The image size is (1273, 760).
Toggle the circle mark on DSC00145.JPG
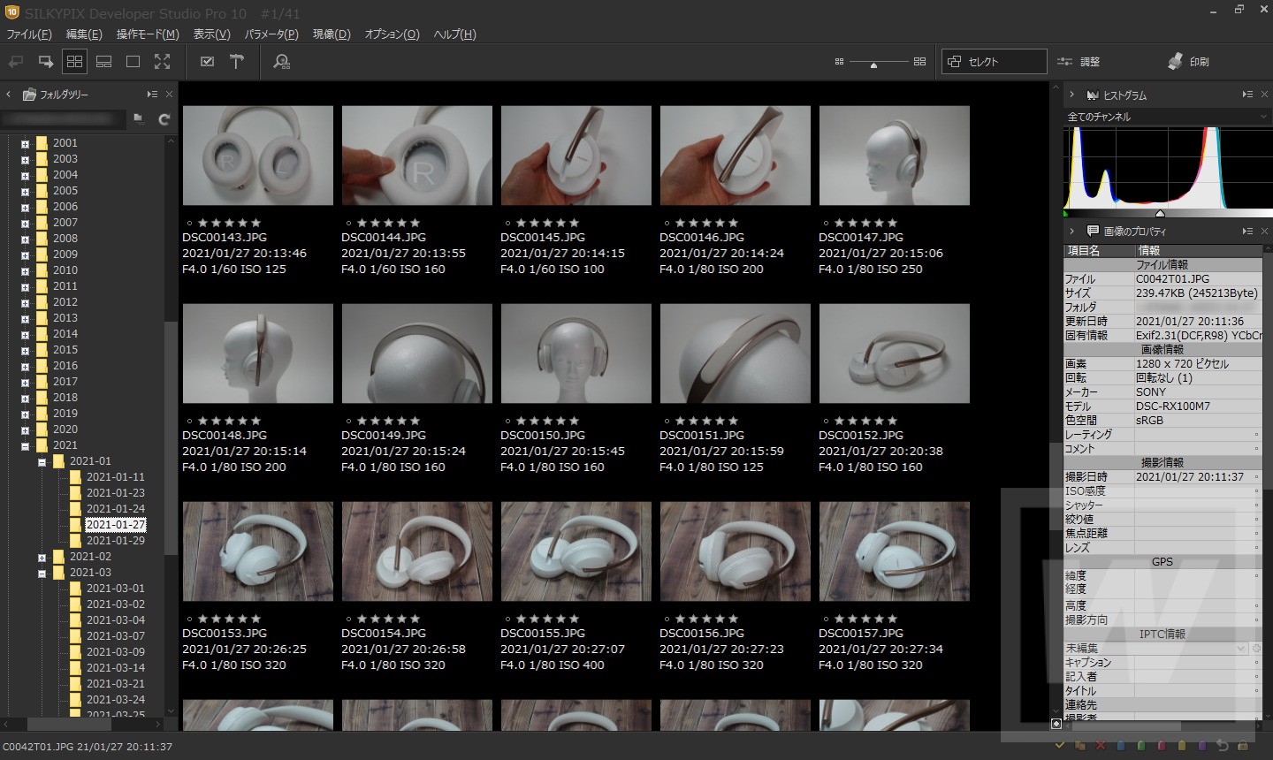508,224
